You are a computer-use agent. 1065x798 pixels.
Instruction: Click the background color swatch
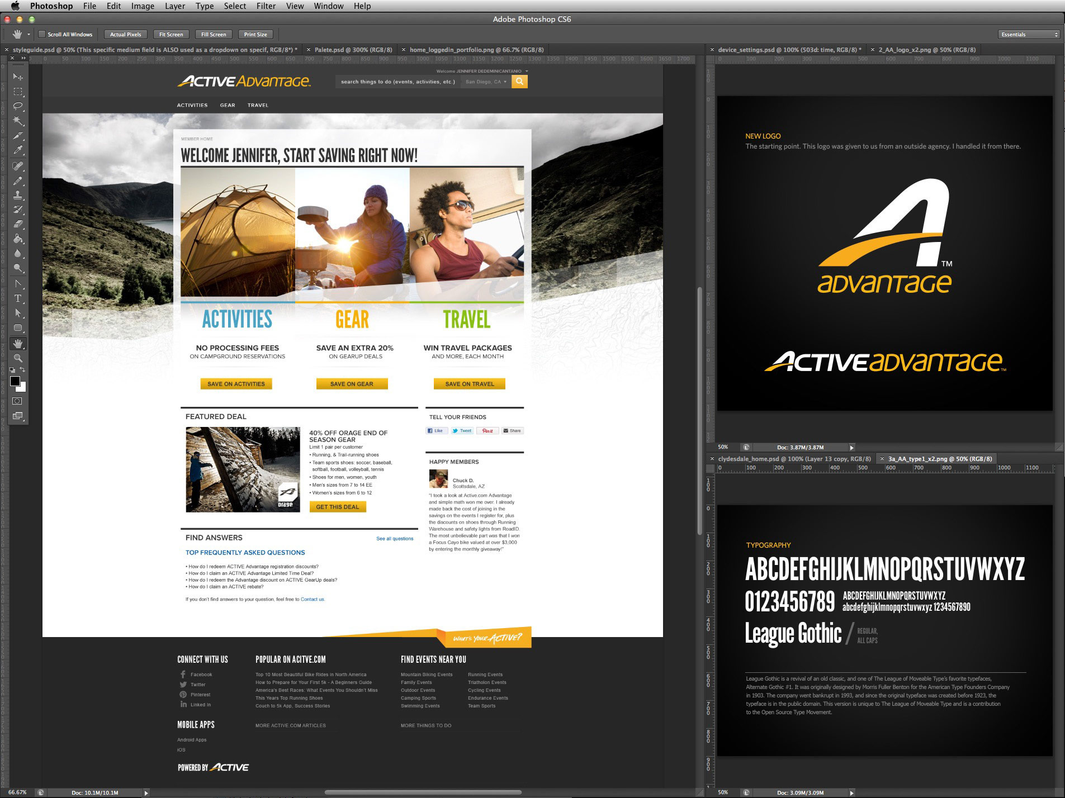point(23,387)
